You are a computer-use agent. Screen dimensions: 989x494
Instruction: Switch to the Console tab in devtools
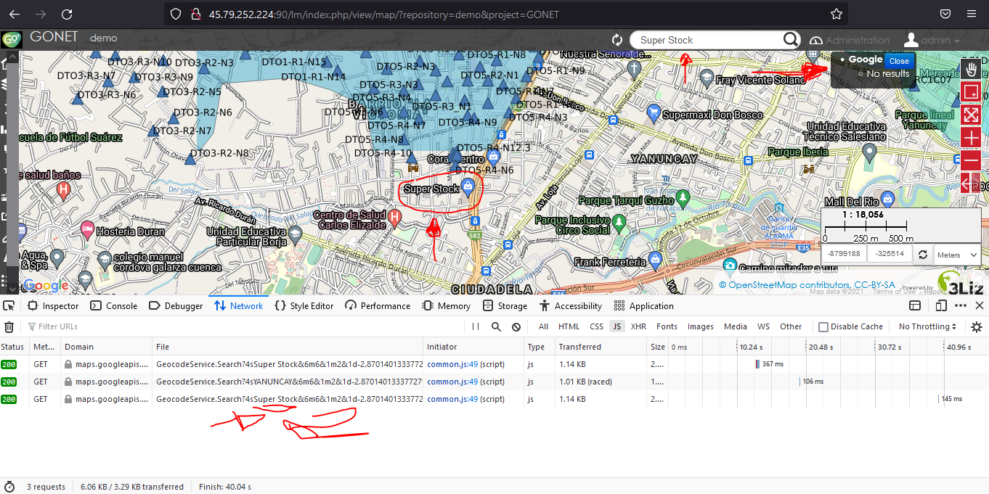coord(113,305)
